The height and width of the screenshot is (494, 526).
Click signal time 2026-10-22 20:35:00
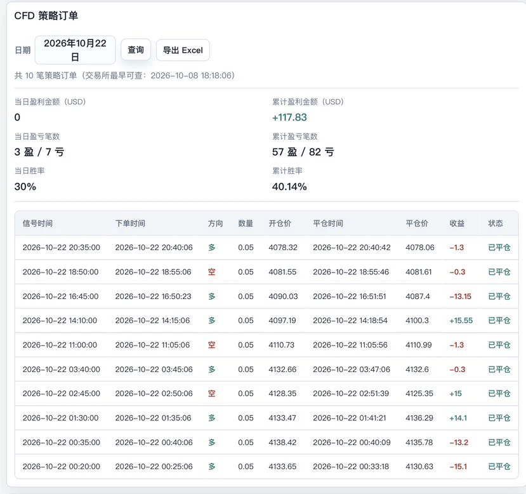click(x=62, y=248)
